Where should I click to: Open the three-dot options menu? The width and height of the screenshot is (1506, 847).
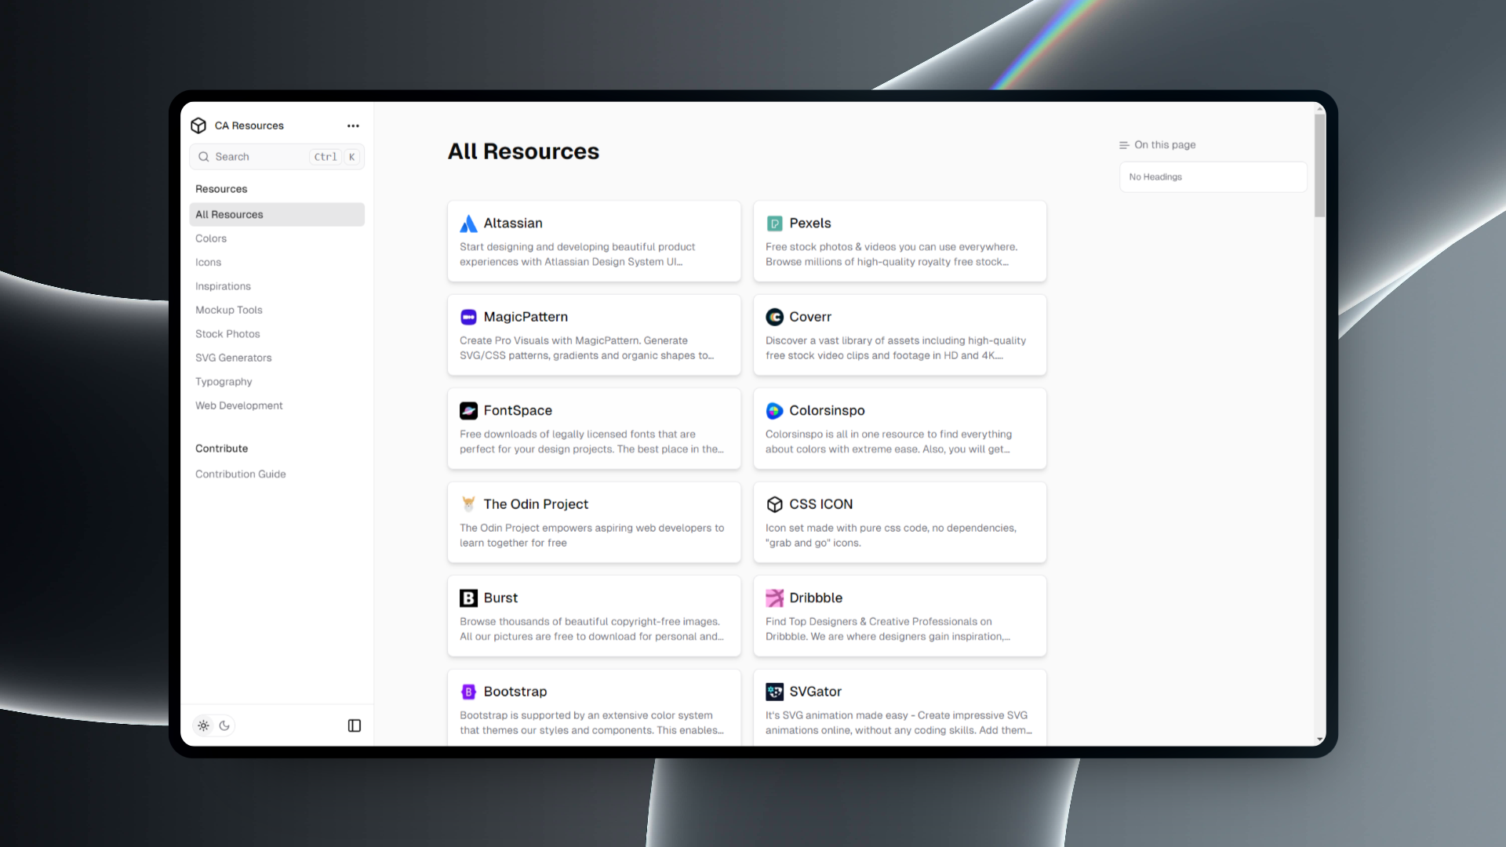tap(353, 125)
